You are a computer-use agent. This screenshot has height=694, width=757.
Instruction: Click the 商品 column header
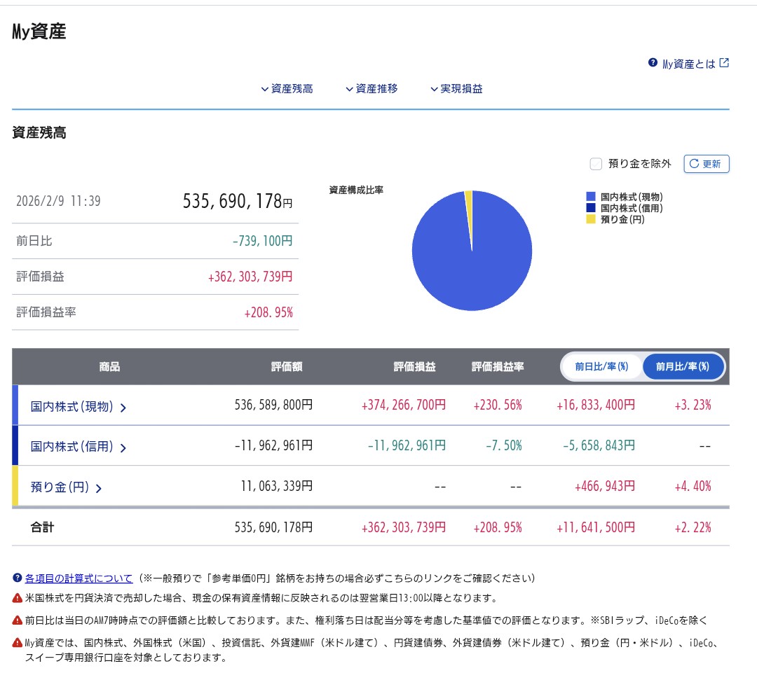[x=109, y=366]
